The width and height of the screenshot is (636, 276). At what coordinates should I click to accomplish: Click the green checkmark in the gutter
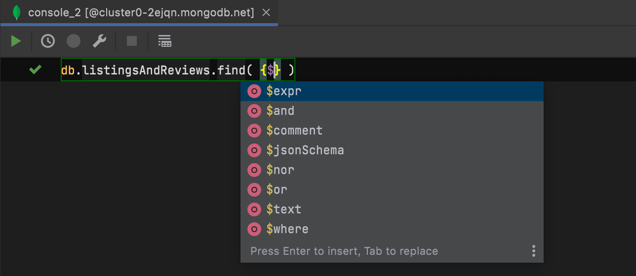tap(35, 70)
